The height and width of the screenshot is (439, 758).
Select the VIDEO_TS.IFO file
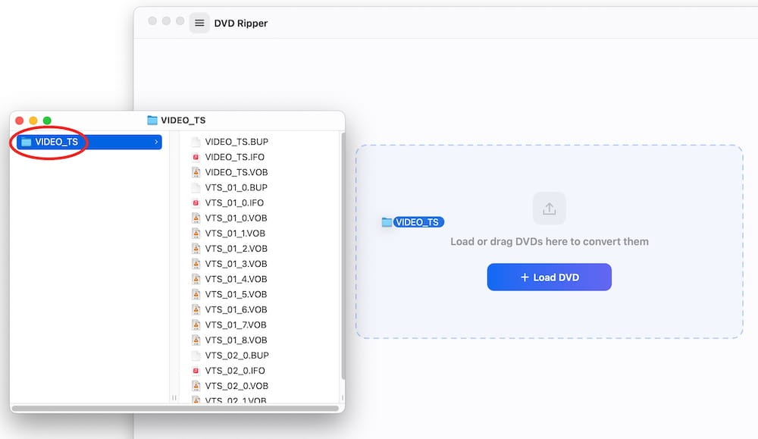(234, 157)
